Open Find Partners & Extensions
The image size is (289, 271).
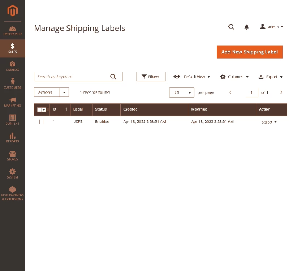pos(13,193)
